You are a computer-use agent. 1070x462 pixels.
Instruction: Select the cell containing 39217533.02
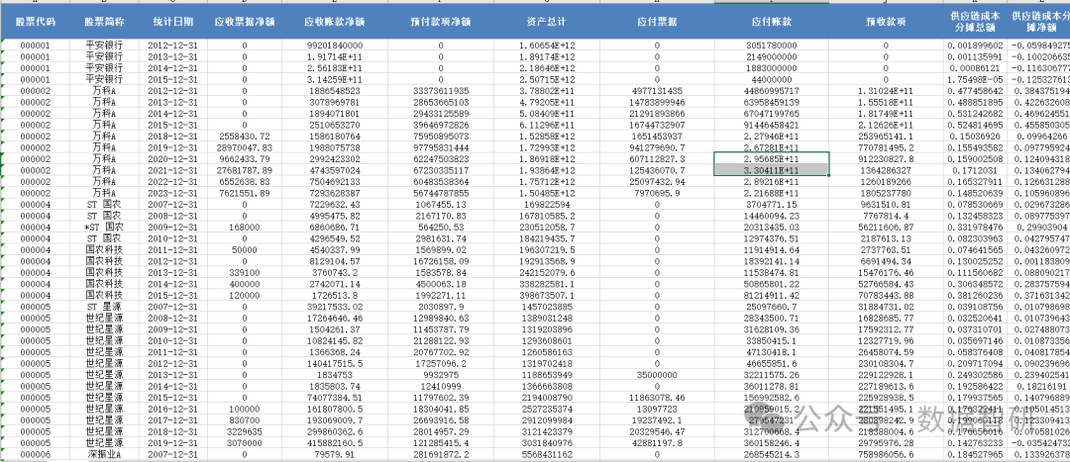coord(335,307)
